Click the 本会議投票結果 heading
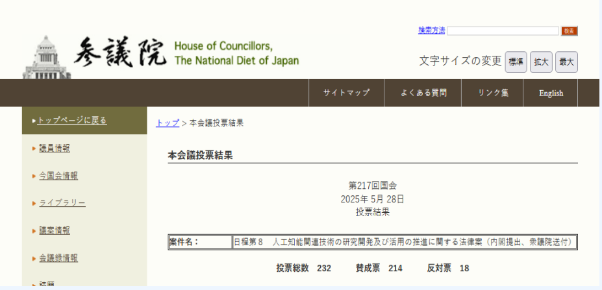 pos(200,155)
